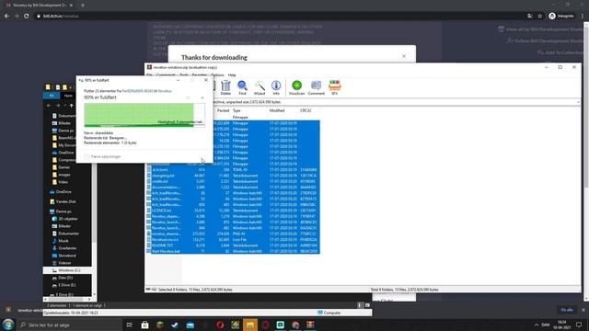Click the Novetus destination link in move dialog
This screenshot has height=331, width=589.
[165, 91]
